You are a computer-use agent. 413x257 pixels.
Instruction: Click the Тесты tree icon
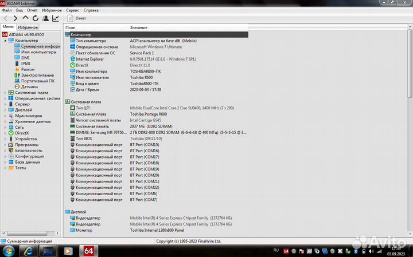click(x=11, y=168)
